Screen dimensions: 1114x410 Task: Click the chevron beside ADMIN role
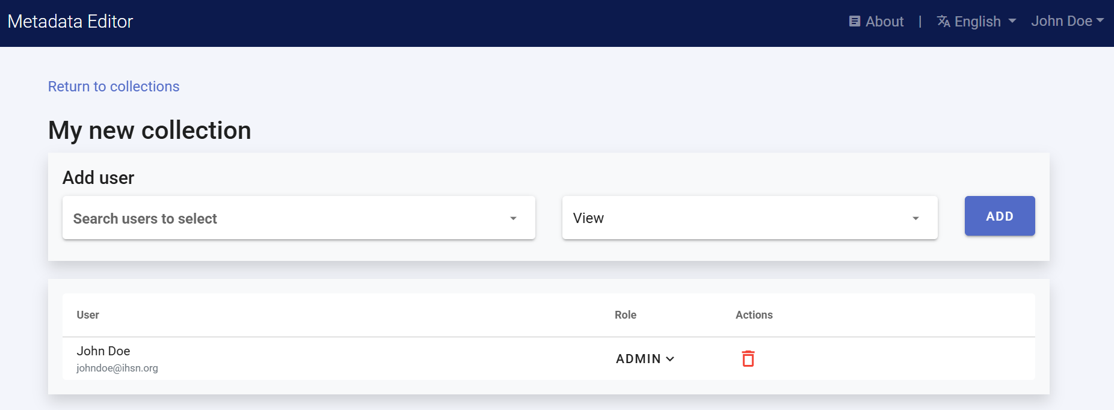coord(670,359)
